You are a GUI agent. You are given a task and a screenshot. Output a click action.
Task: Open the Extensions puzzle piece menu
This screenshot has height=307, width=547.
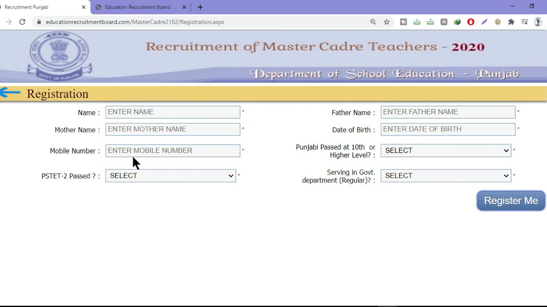click(x=511, y=22)
